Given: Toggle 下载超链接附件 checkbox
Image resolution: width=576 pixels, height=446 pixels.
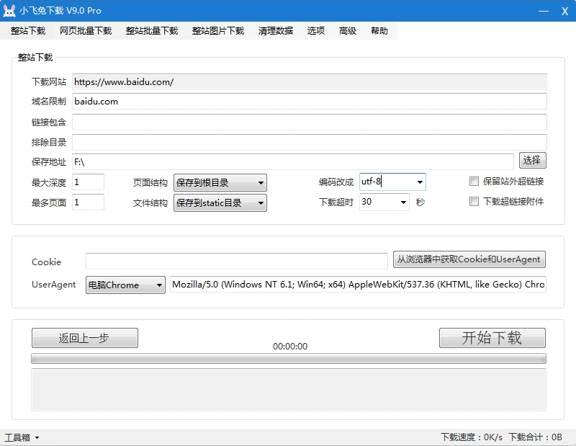Looking at the screenshot, I should click(x=474, y=202).
